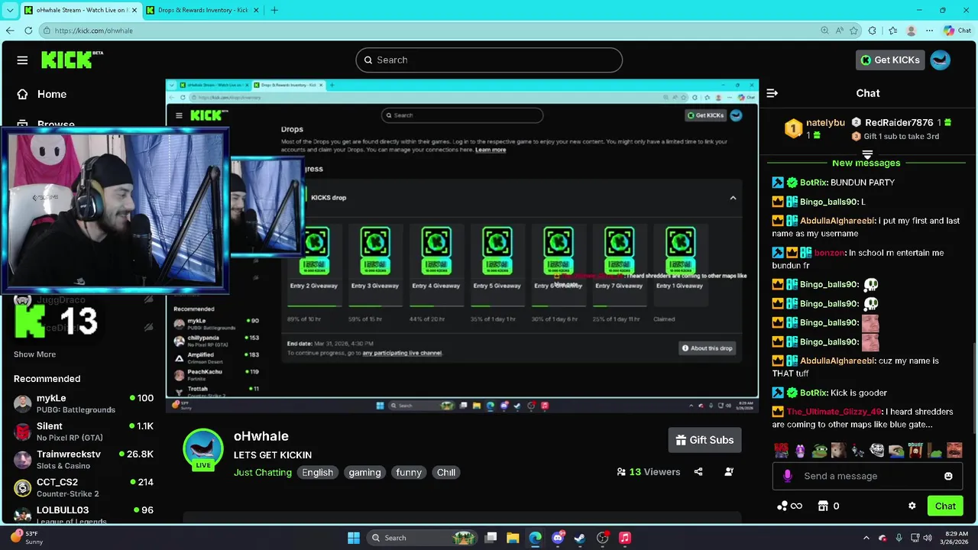Open the Just Chatting category link
978x550 pixels.
[x=263, y=472]
